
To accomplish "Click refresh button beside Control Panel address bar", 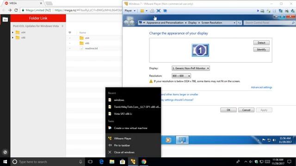I will [239, 23].
